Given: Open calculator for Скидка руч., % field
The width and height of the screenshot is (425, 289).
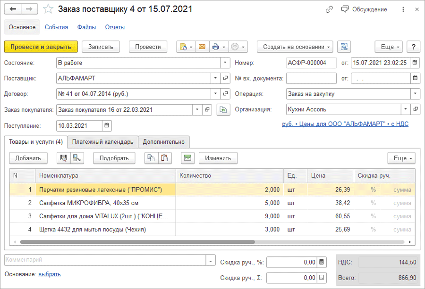Looking at the screenshot, I should (x=322, y=262).
